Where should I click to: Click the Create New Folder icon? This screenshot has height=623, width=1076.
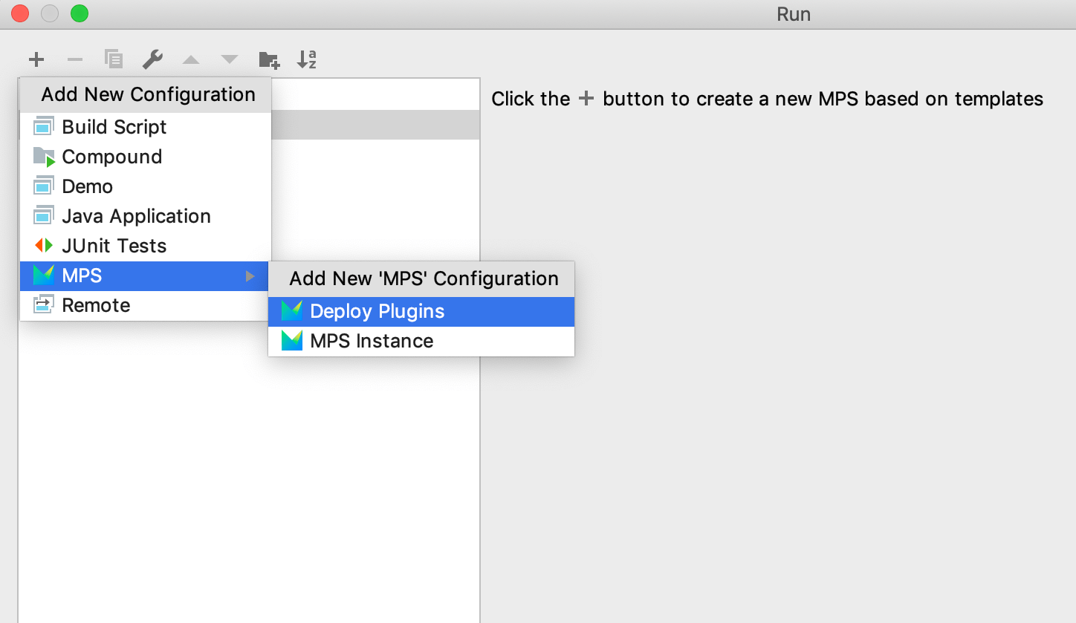point(268,59)
